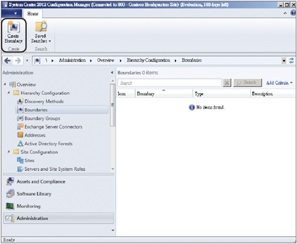Go back with the navigation back arrow
Viewport: 297px width, 244px height.
pos(7,61)
